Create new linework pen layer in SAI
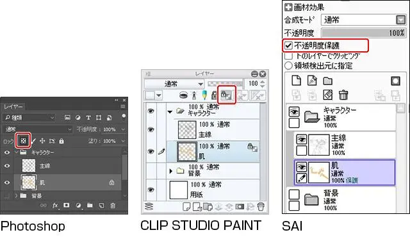 pos(312,81)
